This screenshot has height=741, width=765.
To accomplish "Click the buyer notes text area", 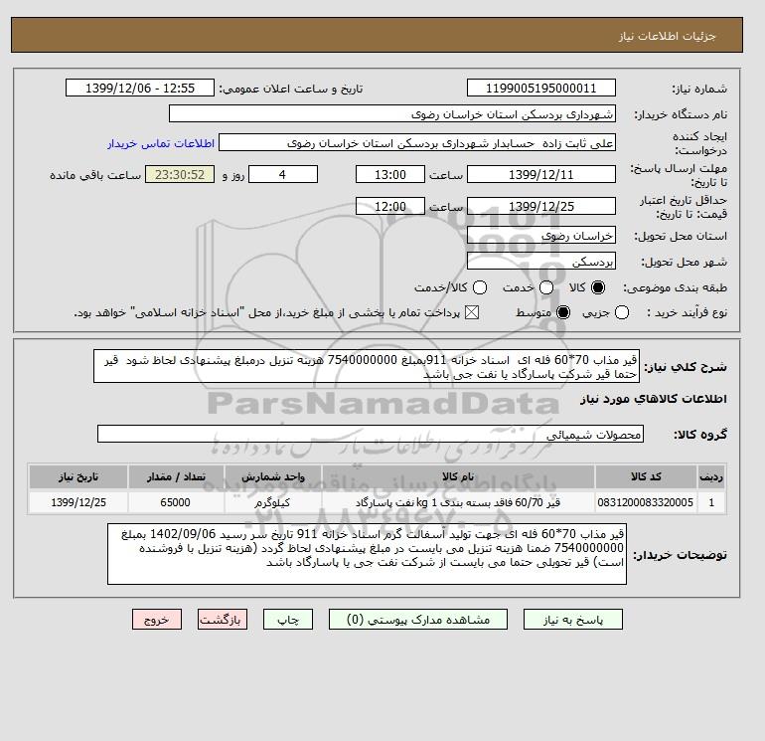I will [367, 554].
